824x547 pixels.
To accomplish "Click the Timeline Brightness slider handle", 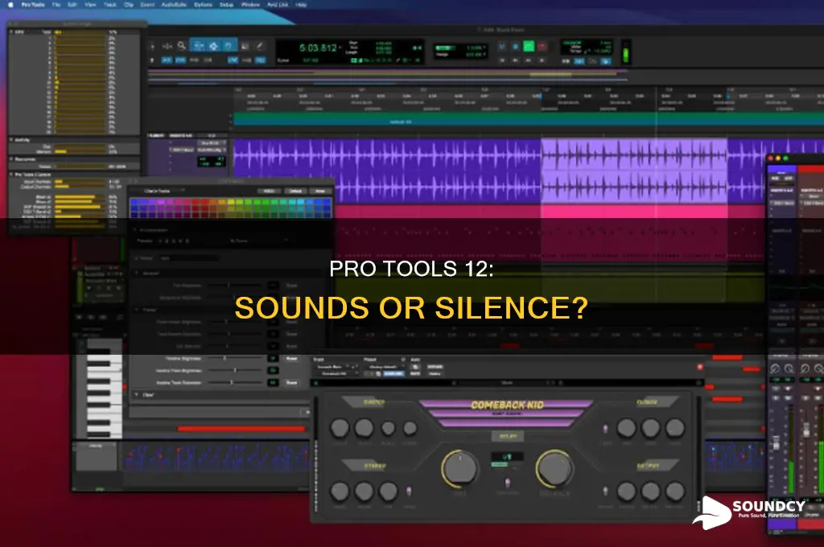I will (225, 358).
